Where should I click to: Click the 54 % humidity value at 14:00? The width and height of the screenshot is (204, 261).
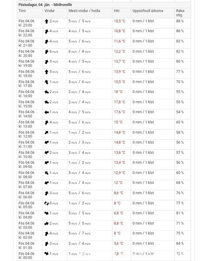point(180,112)
